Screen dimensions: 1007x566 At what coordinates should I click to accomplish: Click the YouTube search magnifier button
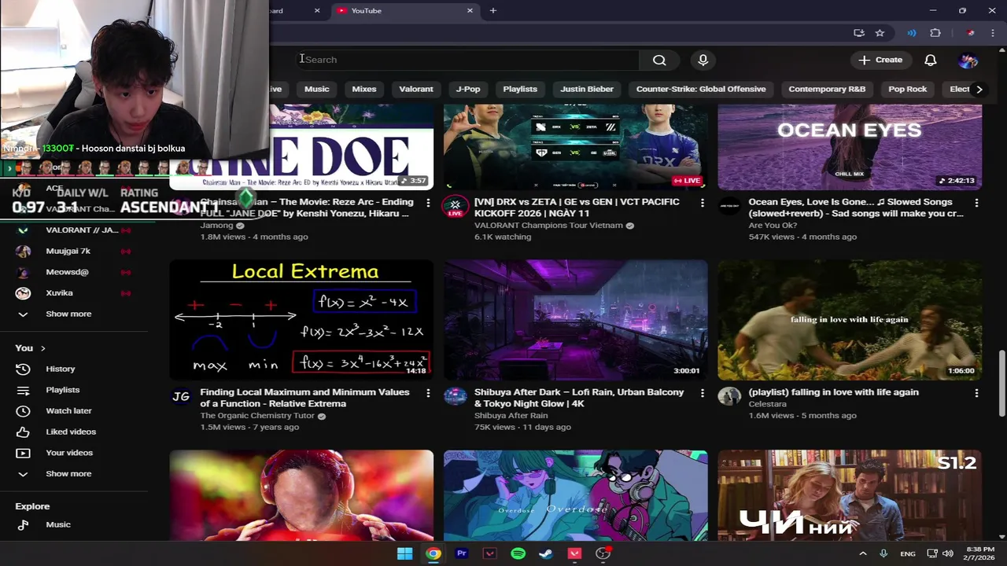[x=659, y=60]
